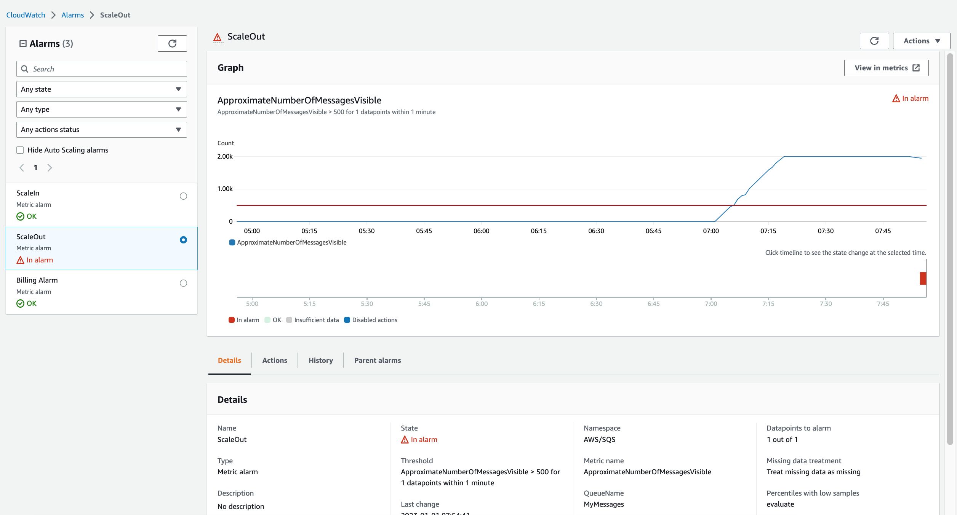Screen dimensions: 957x515
Task: Click ScaleOut In alarm triangle in list
Action: [20, 260]
